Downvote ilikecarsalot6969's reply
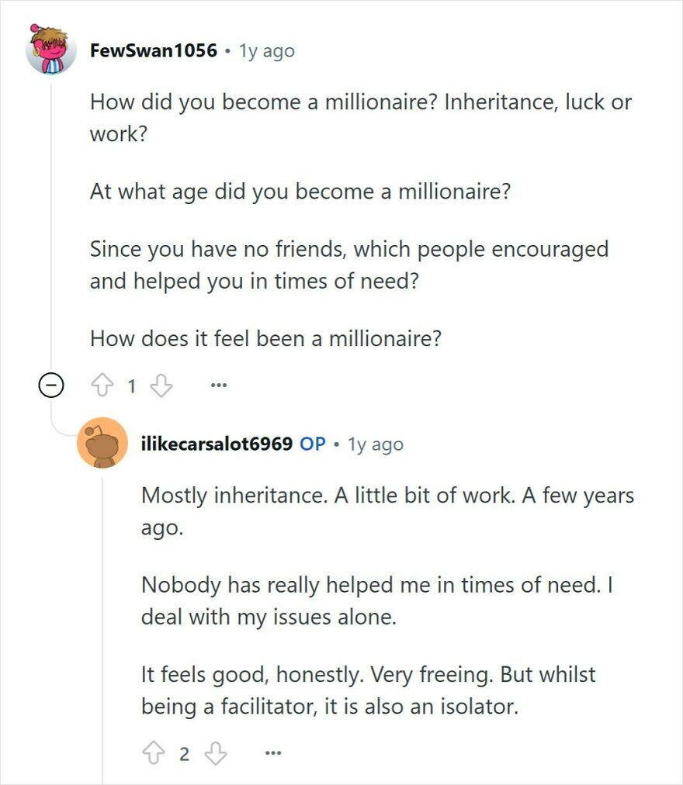This screenshot has width=683, height=785. (214, 752)
